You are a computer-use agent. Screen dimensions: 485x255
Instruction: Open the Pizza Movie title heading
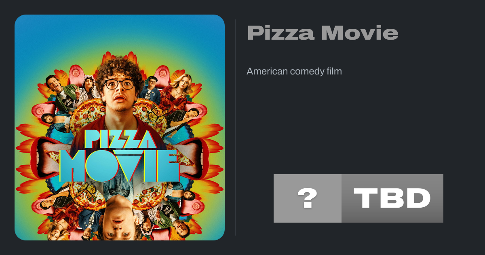click(323, 33)
